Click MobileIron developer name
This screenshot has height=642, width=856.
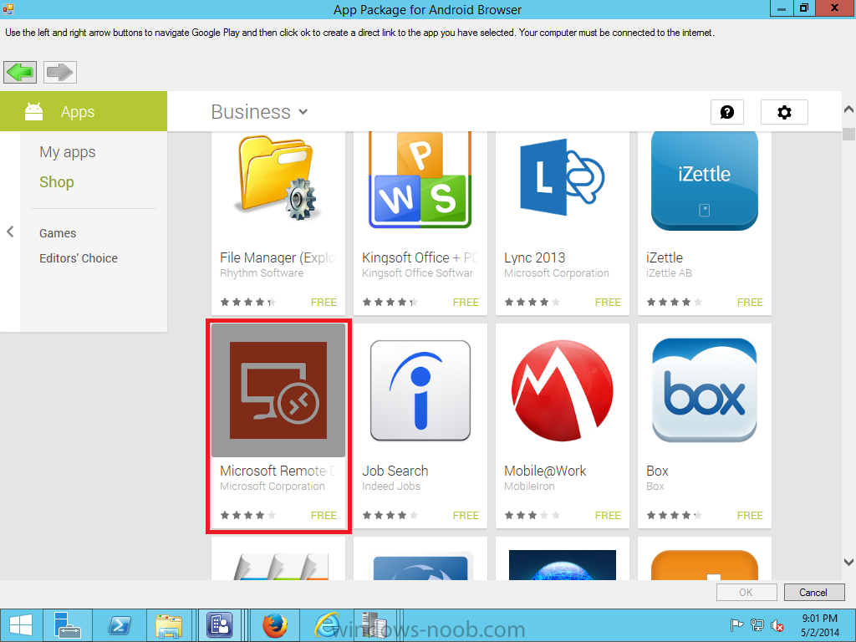[x=529, y=486]
